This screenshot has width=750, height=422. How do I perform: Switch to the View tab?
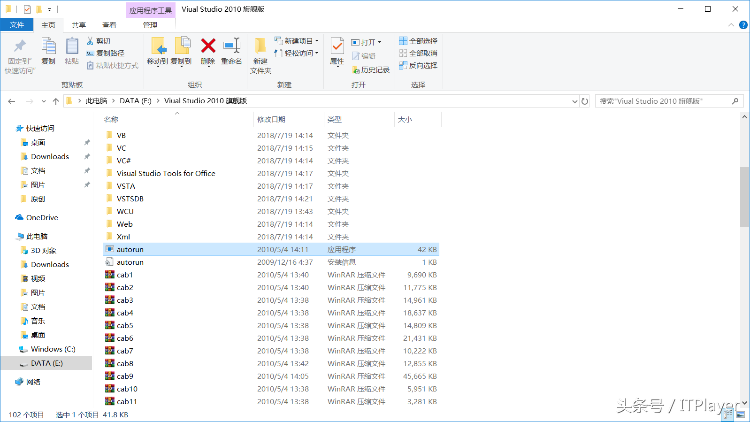click(109, 25)
